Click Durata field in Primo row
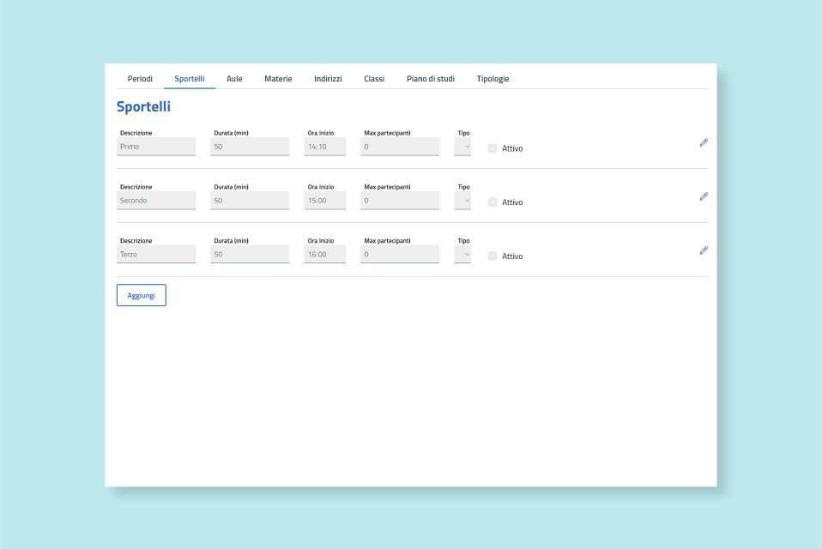The image size is (822, 549). tap(250, 147)
